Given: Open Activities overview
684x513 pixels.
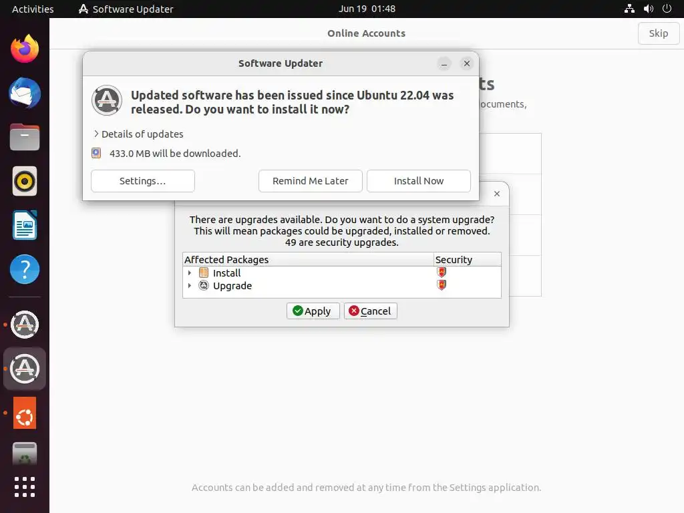Looking at the screenshot, I should (x=33, y=9).
